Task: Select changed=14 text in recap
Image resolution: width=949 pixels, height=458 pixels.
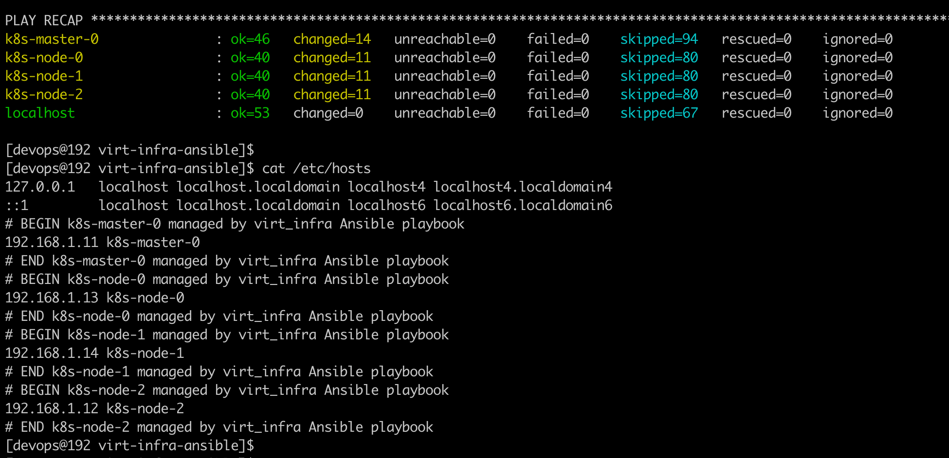Action: 332,39
